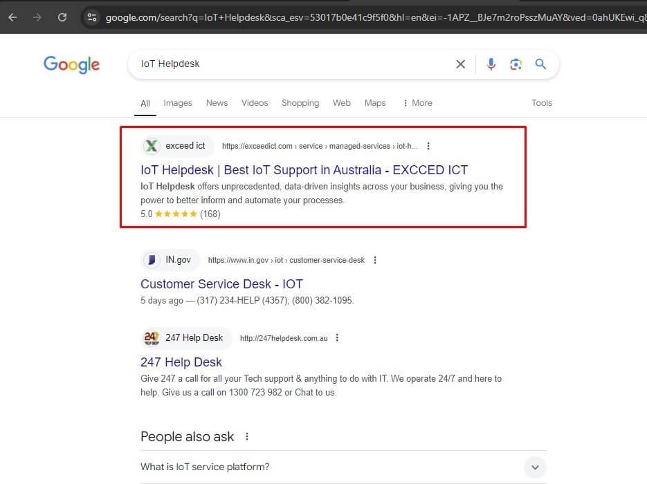Click the 5 days ago phone number snippet
The height and width of the screenshot is (484, 647).
[247, 301]
